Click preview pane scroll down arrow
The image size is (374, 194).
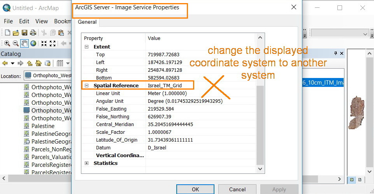[369, 171]
